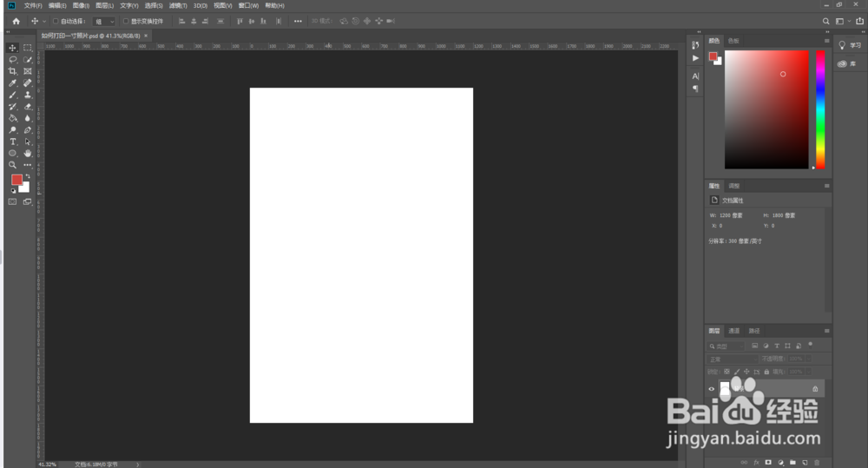Toggle lock image pixels brush icon
Image resolution: width=868 pixels, height=468 pixels.
[x=737, y=372]
